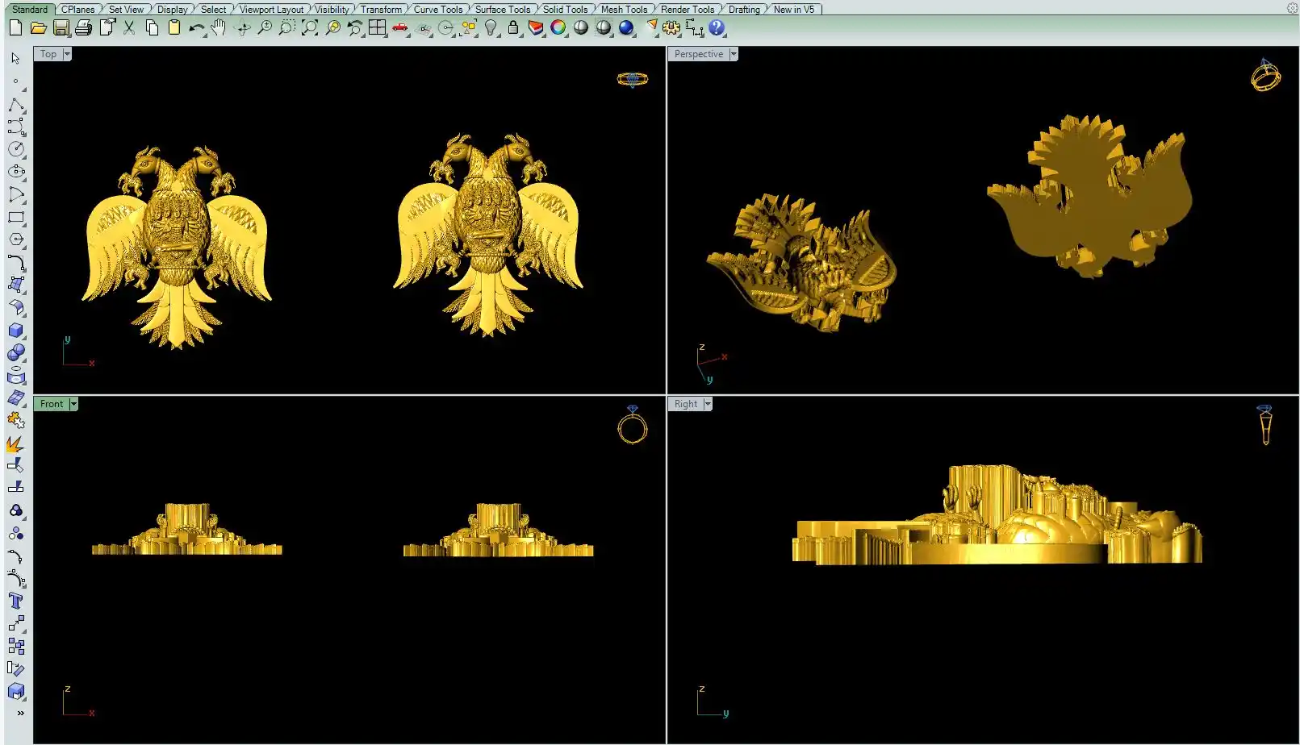
Task: Switch to the Surface Tools tab
Action: click(x=502, y=10)
